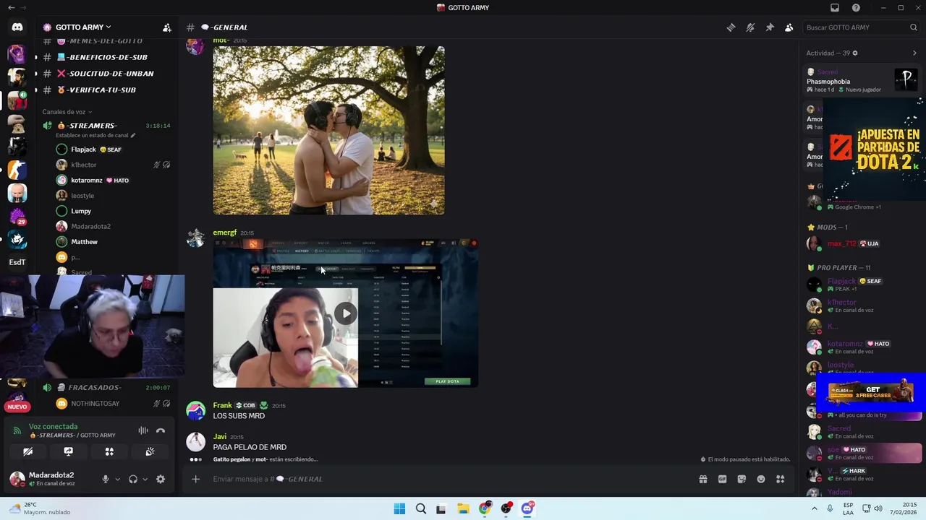Screen dimensions: 926x520
Task: Open the park image posted by mot
Action: point(329,131)
